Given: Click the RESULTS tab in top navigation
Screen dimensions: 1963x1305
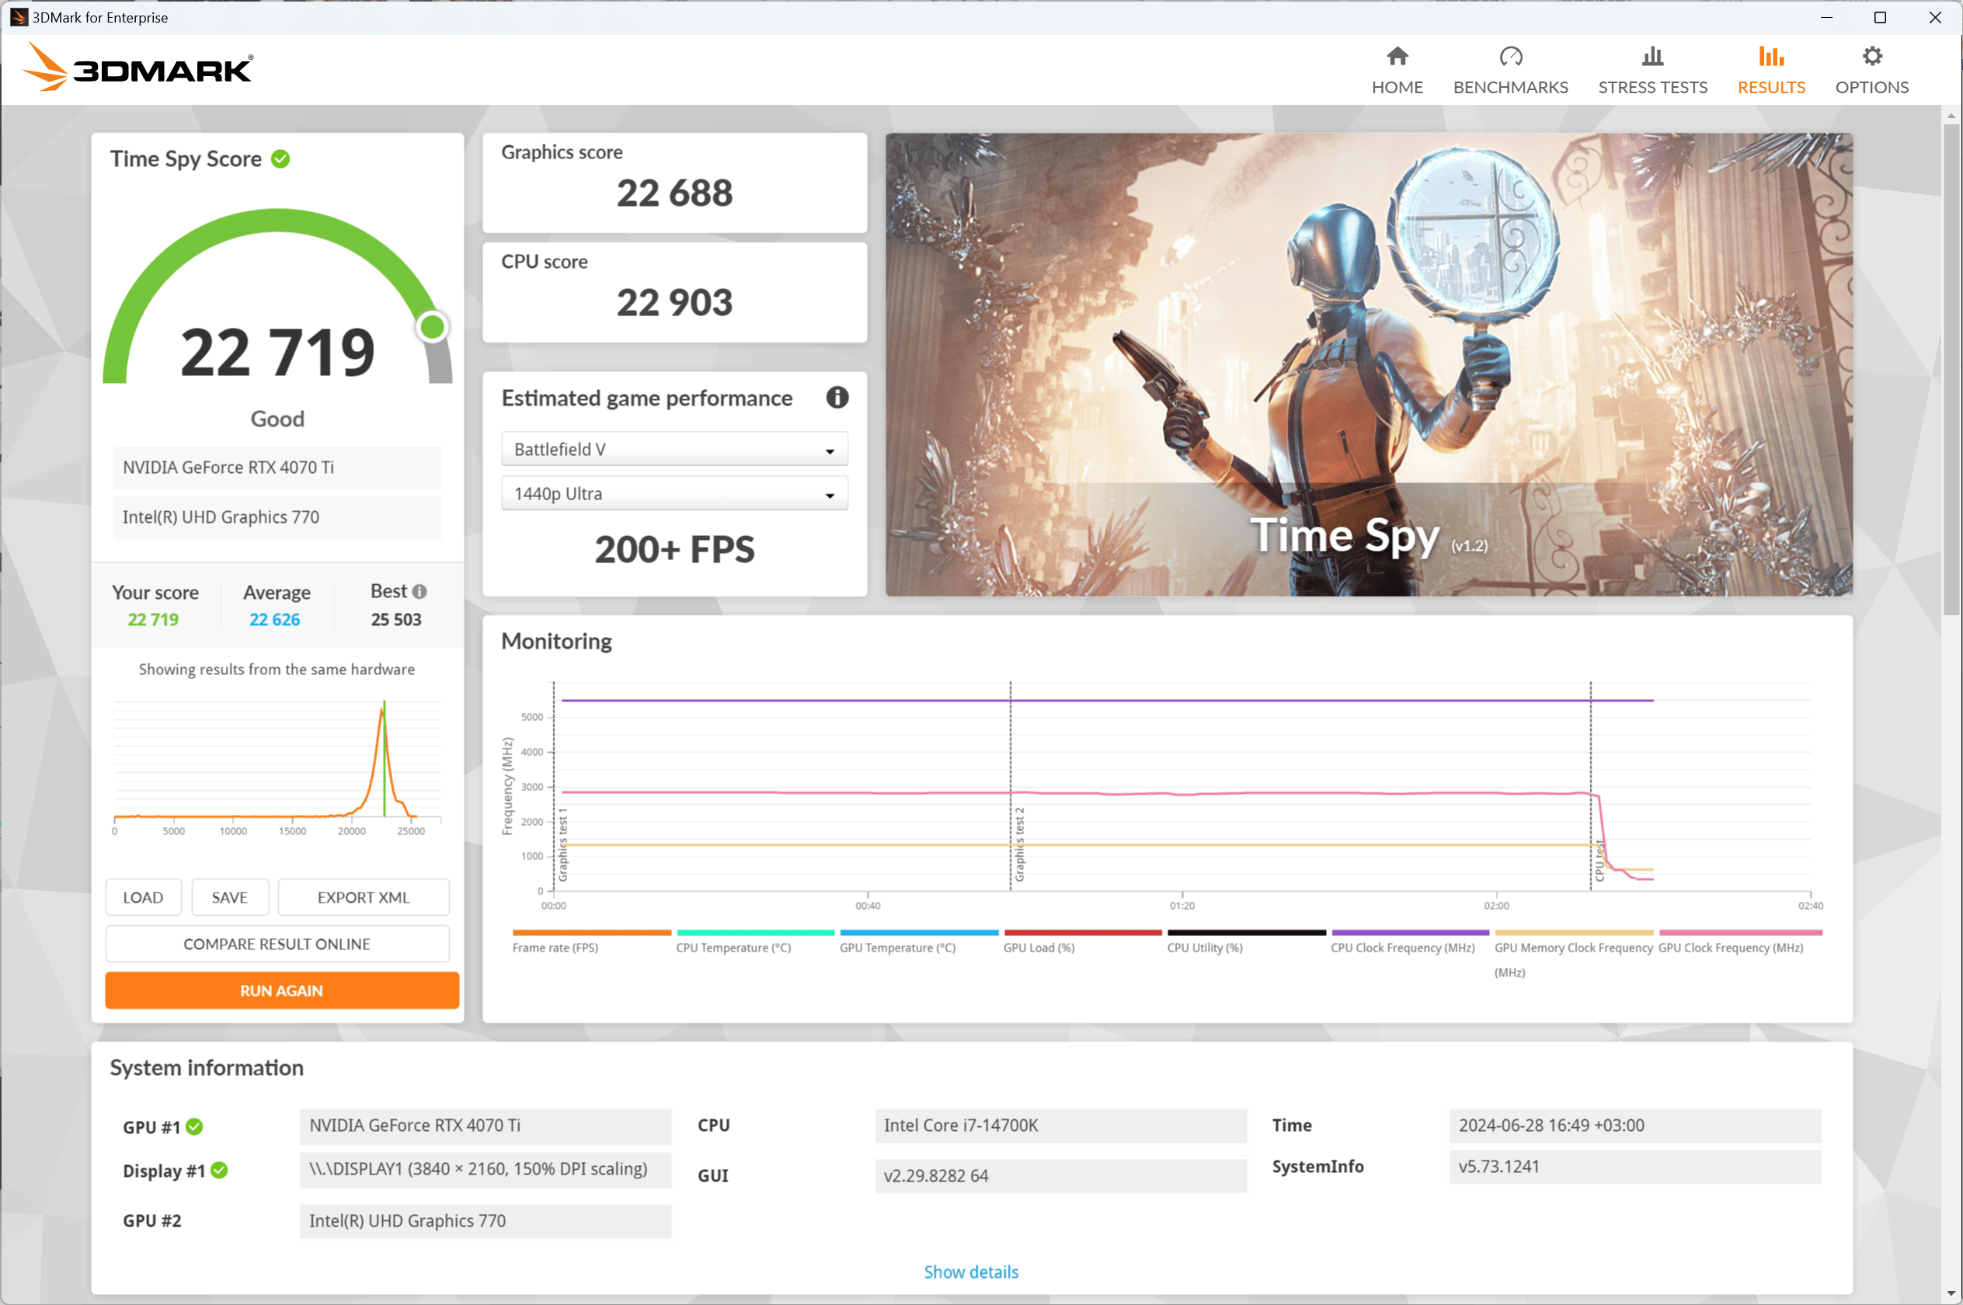Looking at the screenshot, I should pos(1772,68).
